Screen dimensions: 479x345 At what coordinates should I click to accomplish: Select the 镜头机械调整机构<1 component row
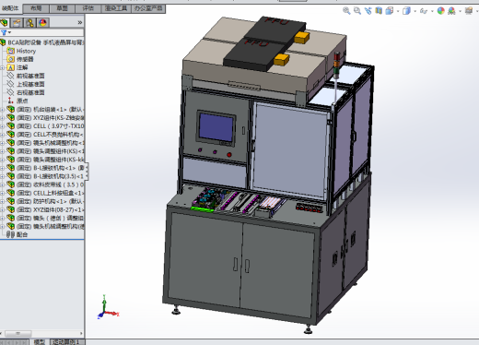[45, 143]
